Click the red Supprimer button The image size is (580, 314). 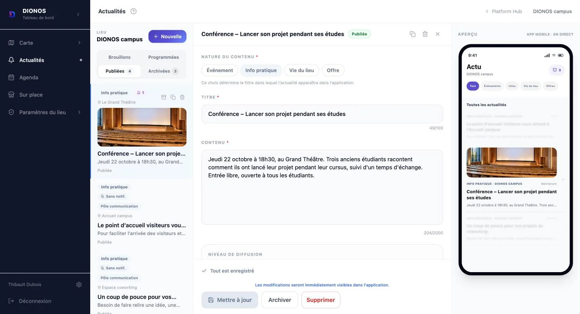[x=321, y=300]
